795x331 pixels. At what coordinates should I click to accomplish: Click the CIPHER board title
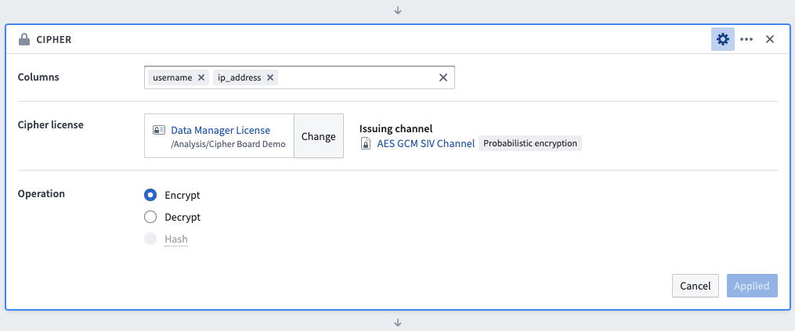[54, 40]
